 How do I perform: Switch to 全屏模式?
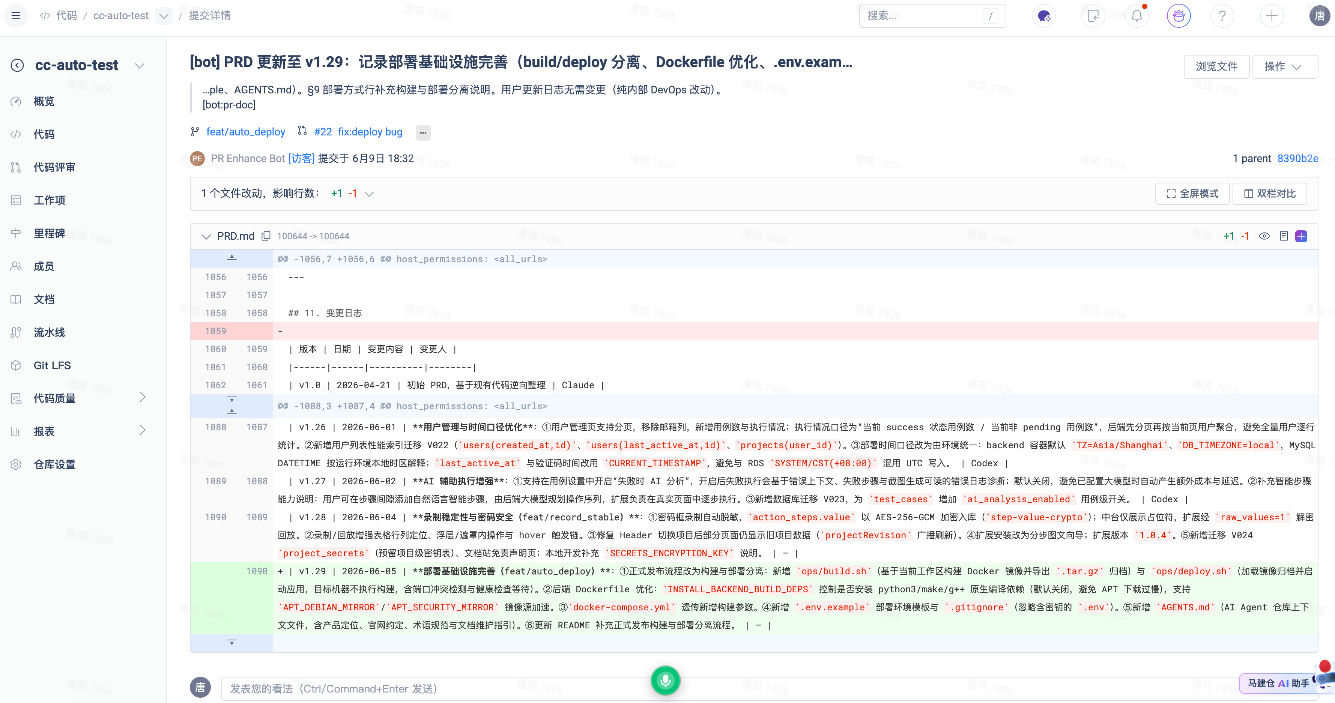[x=1192, y=194]
